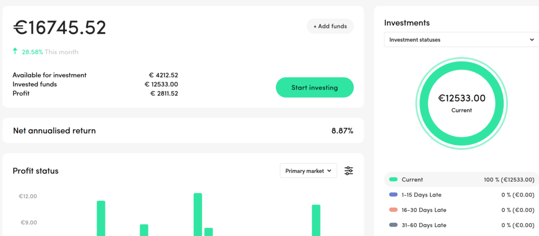
Task: Click the €12.00 axis label
Action: 28,196
